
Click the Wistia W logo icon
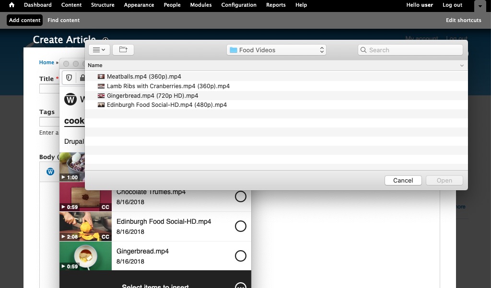(x=70, y=99)
